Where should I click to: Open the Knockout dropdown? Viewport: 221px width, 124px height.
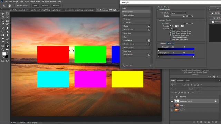point(174,29)
